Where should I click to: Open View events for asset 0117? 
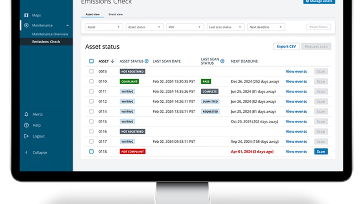point(296,142)
